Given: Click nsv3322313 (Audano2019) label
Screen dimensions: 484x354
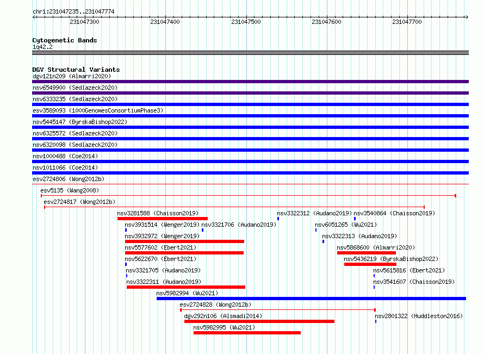Looking at the screenshot, I should 359,236.
